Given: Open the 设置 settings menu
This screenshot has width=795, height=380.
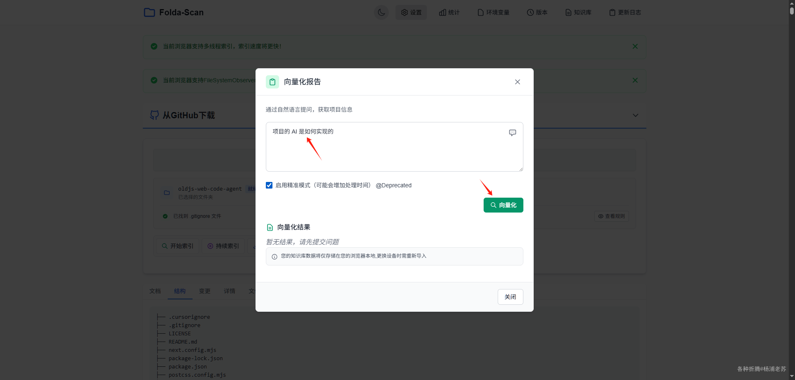Looking at the screenshot, I should pyautogui.click(x=411, y=12).
